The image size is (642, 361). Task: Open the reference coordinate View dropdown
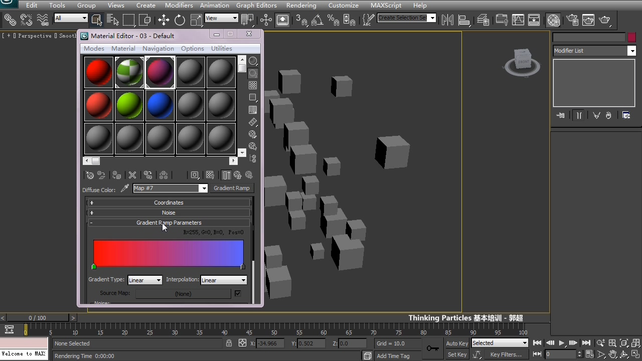[221, 18]
